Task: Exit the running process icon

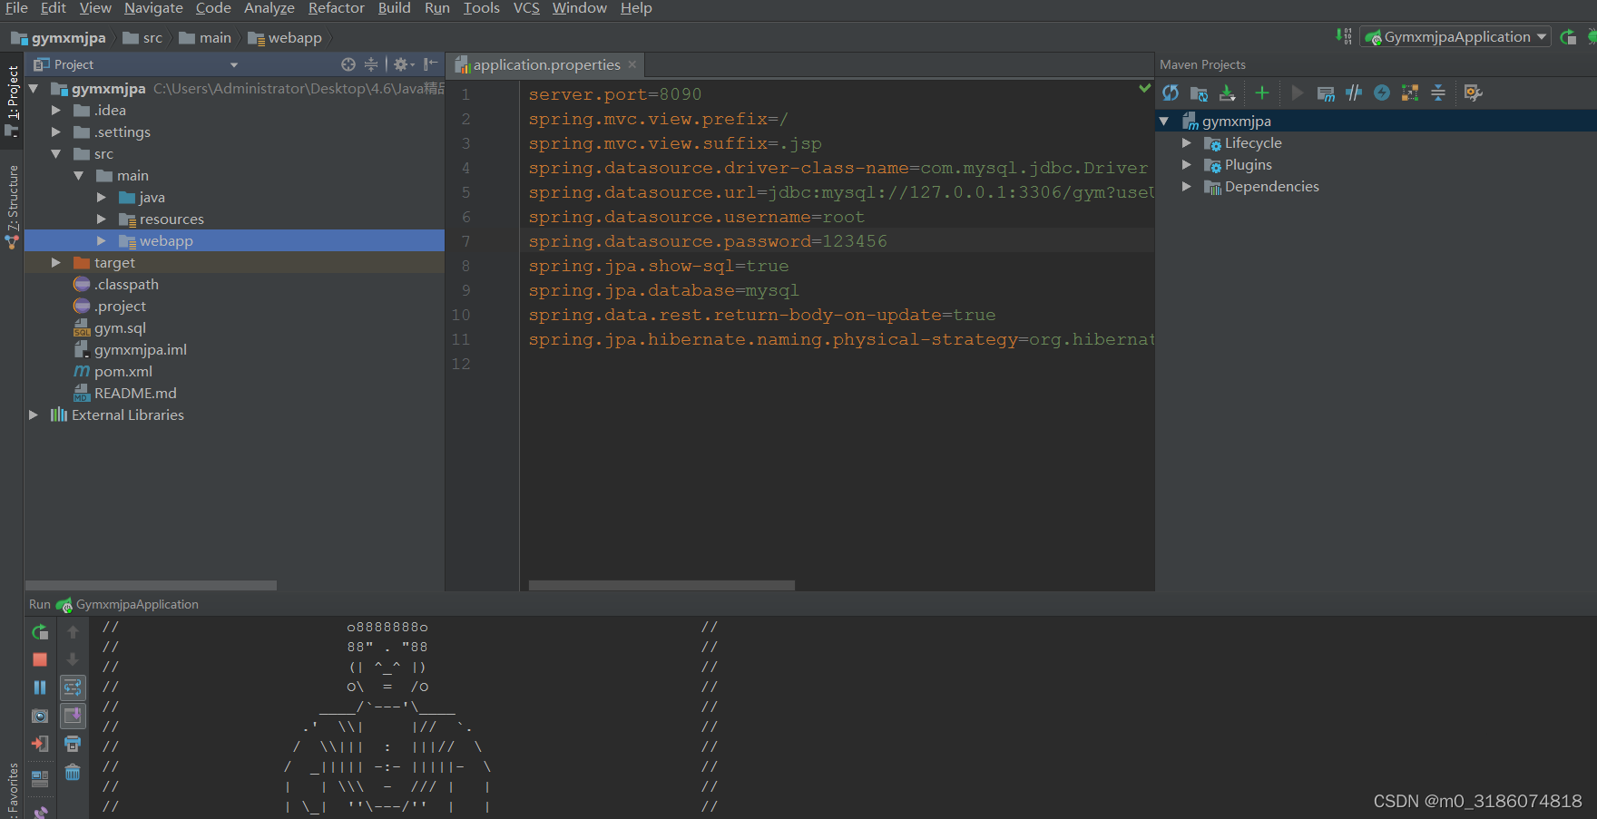Action: [40, 744]
